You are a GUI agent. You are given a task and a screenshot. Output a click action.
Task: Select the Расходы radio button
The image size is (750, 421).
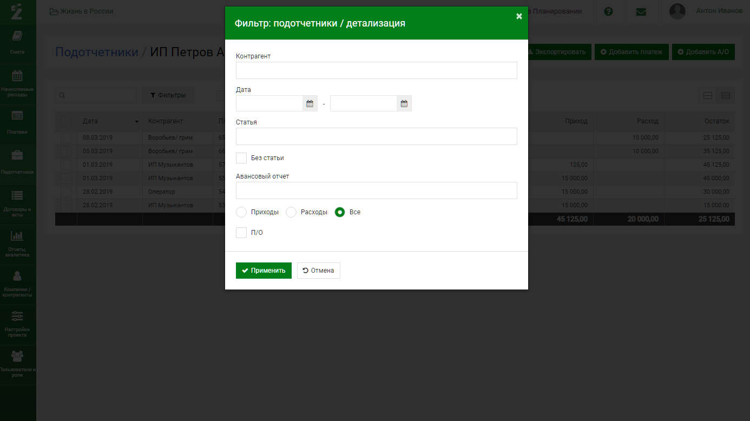[x=291, y=212]
